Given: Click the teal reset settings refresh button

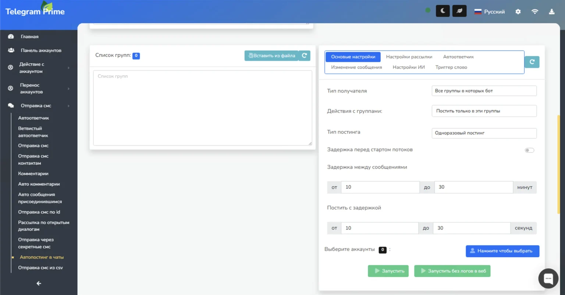Looking at the screenshot, I should 532,62.
